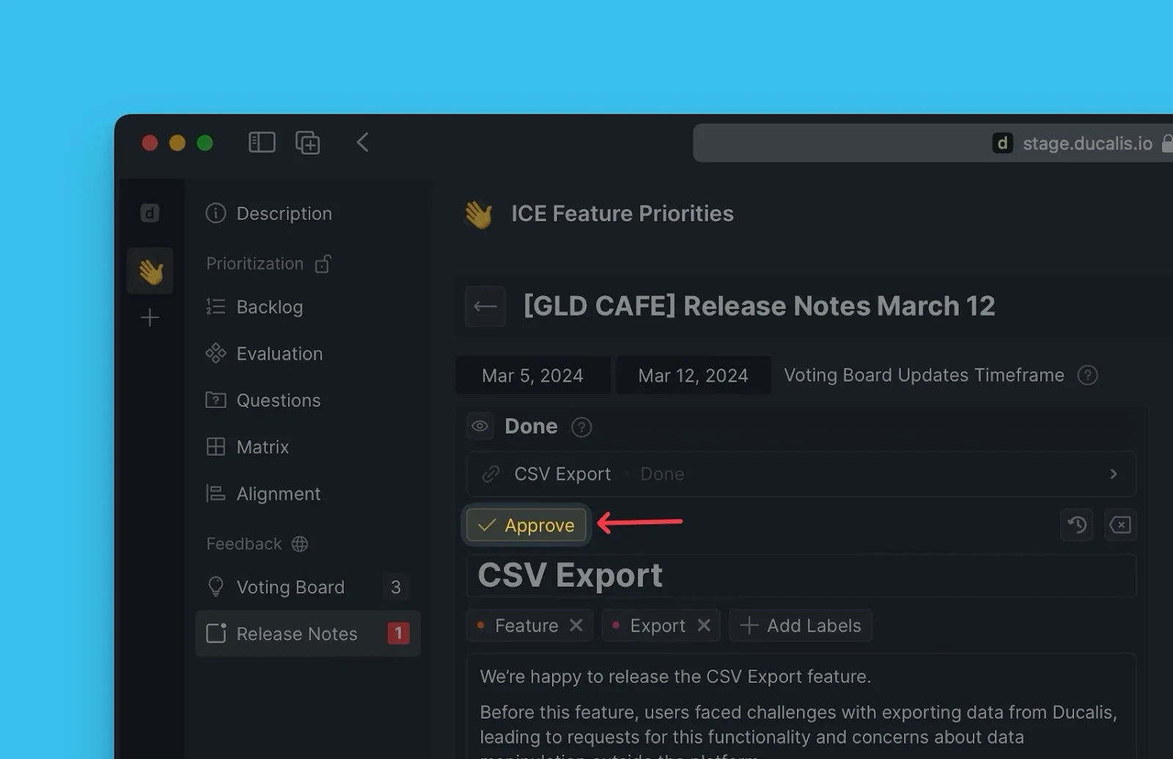Open the Mar 5, 2024 start date picker
The height and width of the screenshot is (759, 1173).
pos(532,375)
